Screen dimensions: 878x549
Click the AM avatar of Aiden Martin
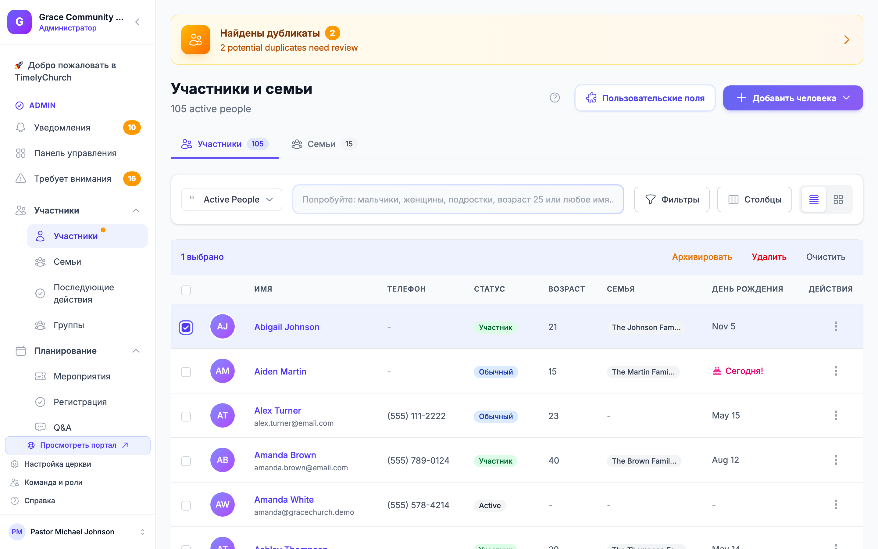(x=223, y=371)
